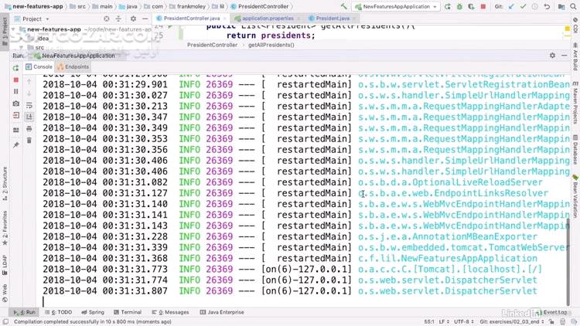This screenshot has height=326, width=580.
Task: Click Git Revert undo arrow icon
Action: coord(547,7)
